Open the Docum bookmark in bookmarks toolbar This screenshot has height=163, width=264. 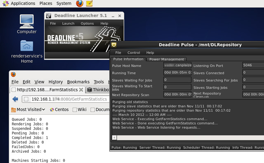100,110
